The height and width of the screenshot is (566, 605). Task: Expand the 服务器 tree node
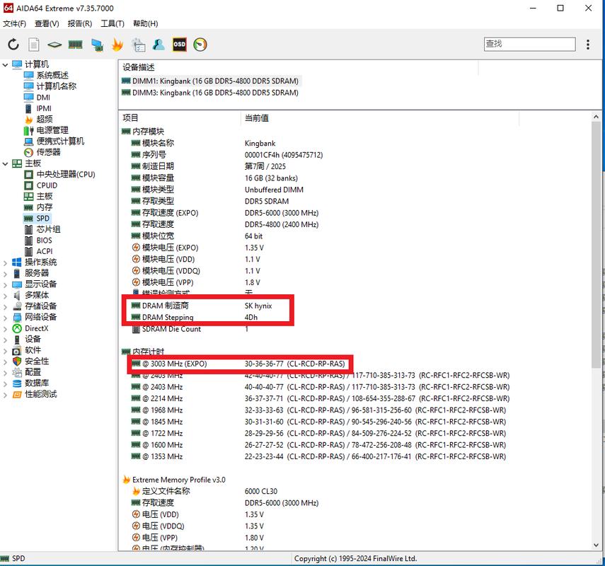(x=5, y=274)
